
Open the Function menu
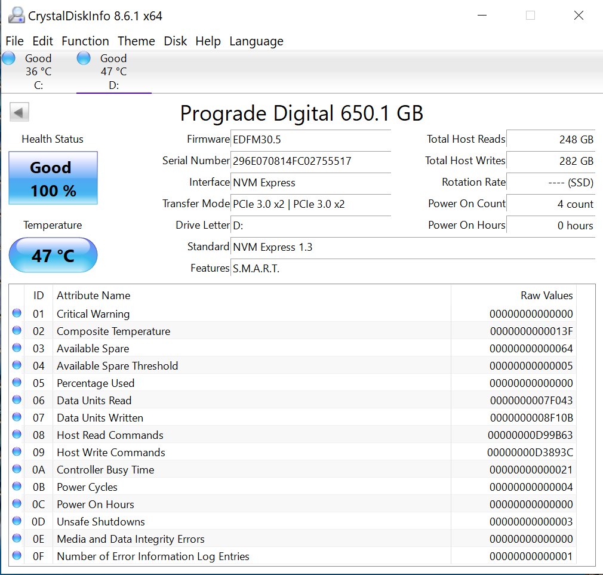85,41
